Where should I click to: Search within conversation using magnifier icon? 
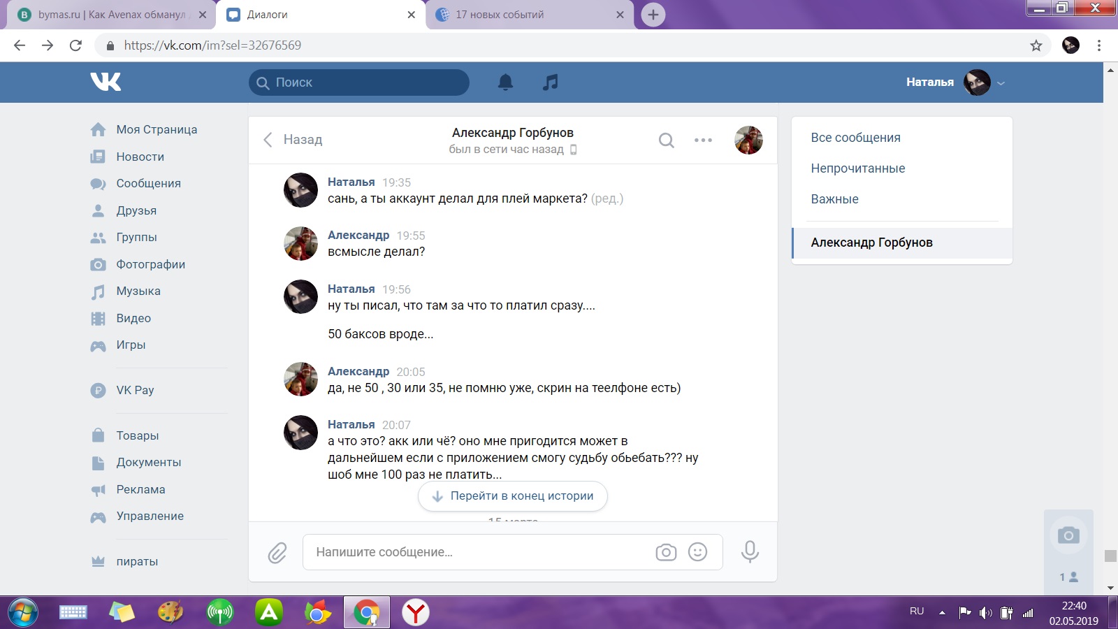click(667, 140)
